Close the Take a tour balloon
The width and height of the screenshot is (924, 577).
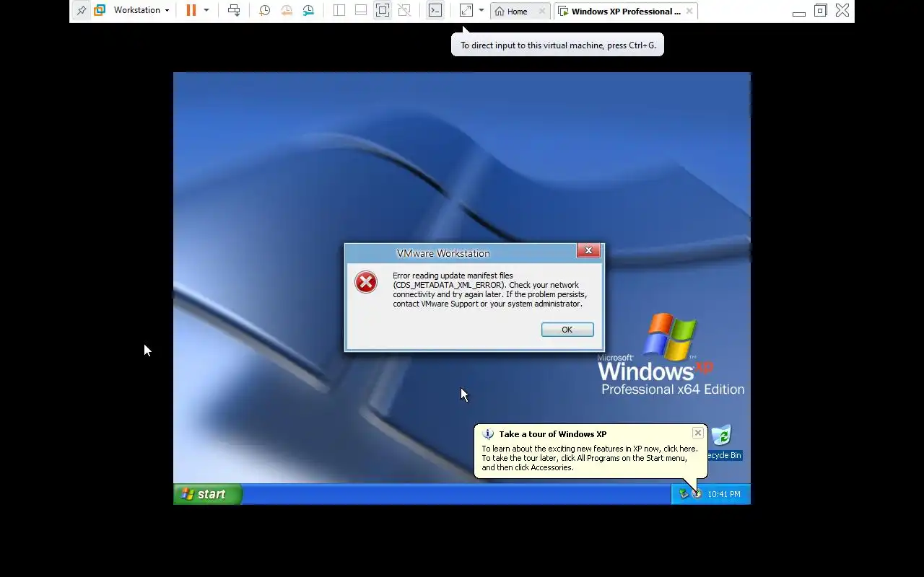(x=697, y=433)
